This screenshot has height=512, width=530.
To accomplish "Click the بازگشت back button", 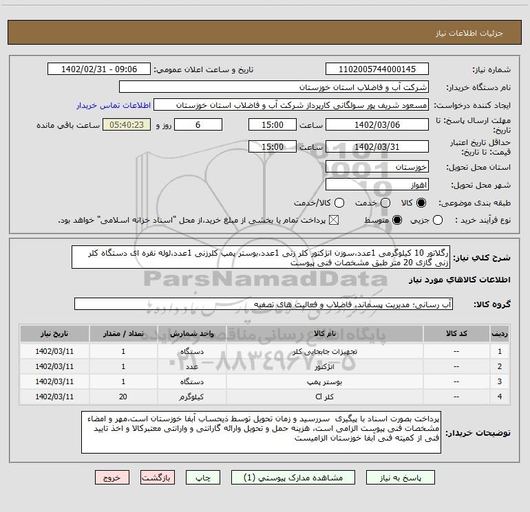I will pos(158,477).
